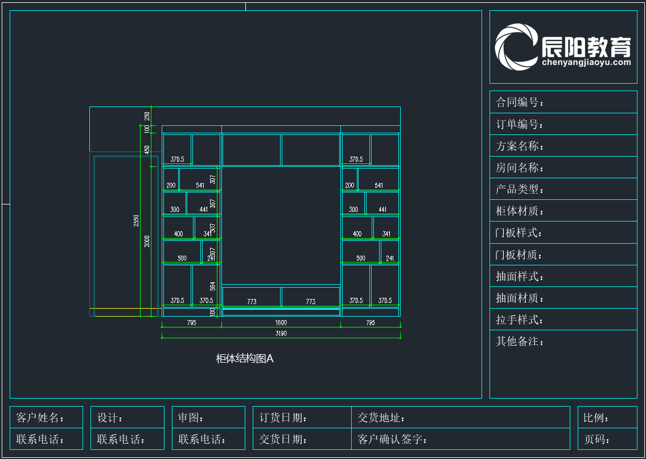Image resolution: width=646 pixels, height=459 pixels.
Task: Click the 合同编号 label in the title block
Action: click(519, 103)
